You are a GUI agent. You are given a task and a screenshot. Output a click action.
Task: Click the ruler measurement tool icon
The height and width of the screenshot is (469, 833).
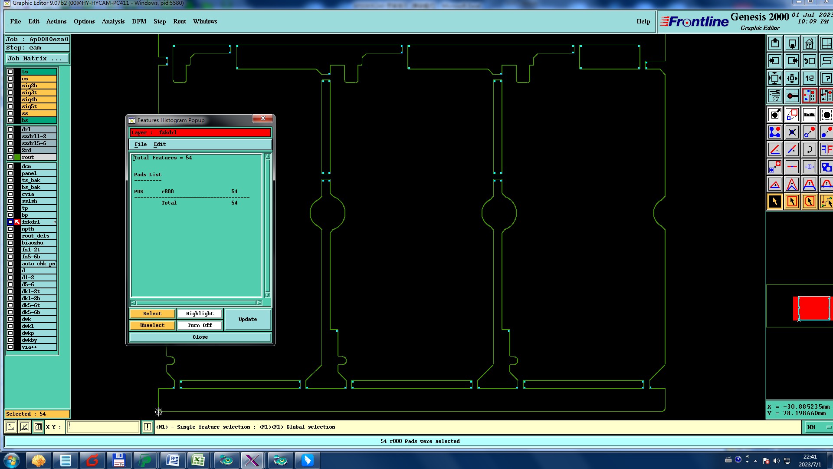click(809, 115)
